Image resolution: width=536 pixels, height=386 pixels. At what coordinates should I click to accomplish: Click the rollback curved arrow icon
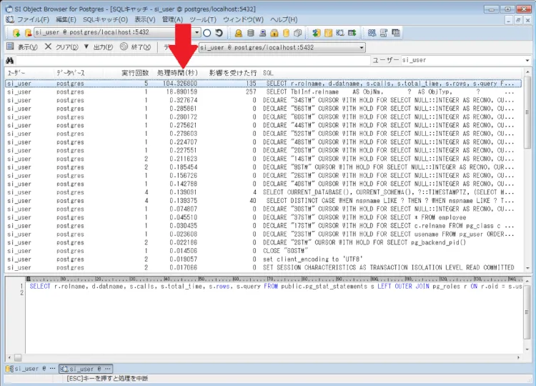pos(219,33)
